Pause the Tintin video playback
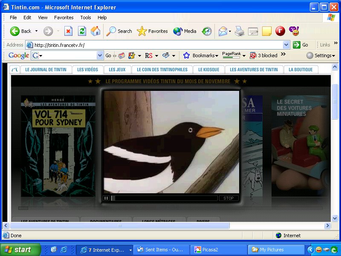This screenshot has width=341, height=256. tap(106, 198)
